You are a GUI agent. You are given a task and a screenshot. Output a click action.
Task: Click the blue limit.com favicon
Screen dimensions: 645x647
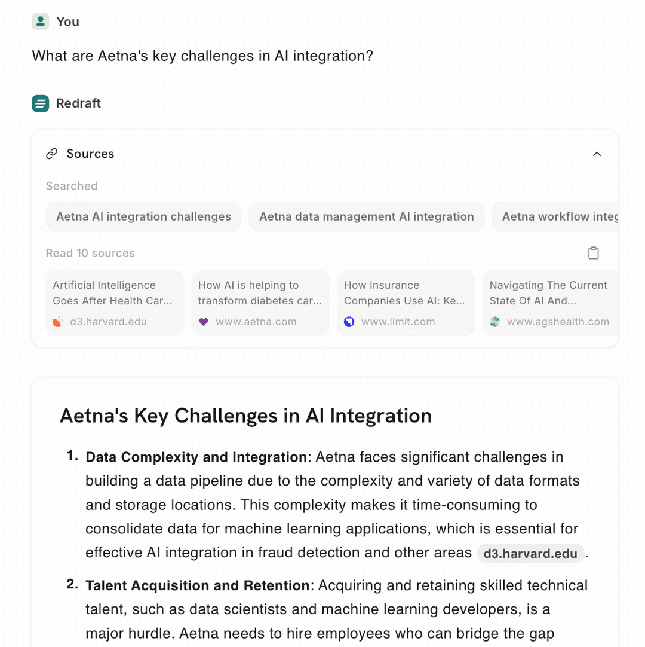(x=349, y=322)
